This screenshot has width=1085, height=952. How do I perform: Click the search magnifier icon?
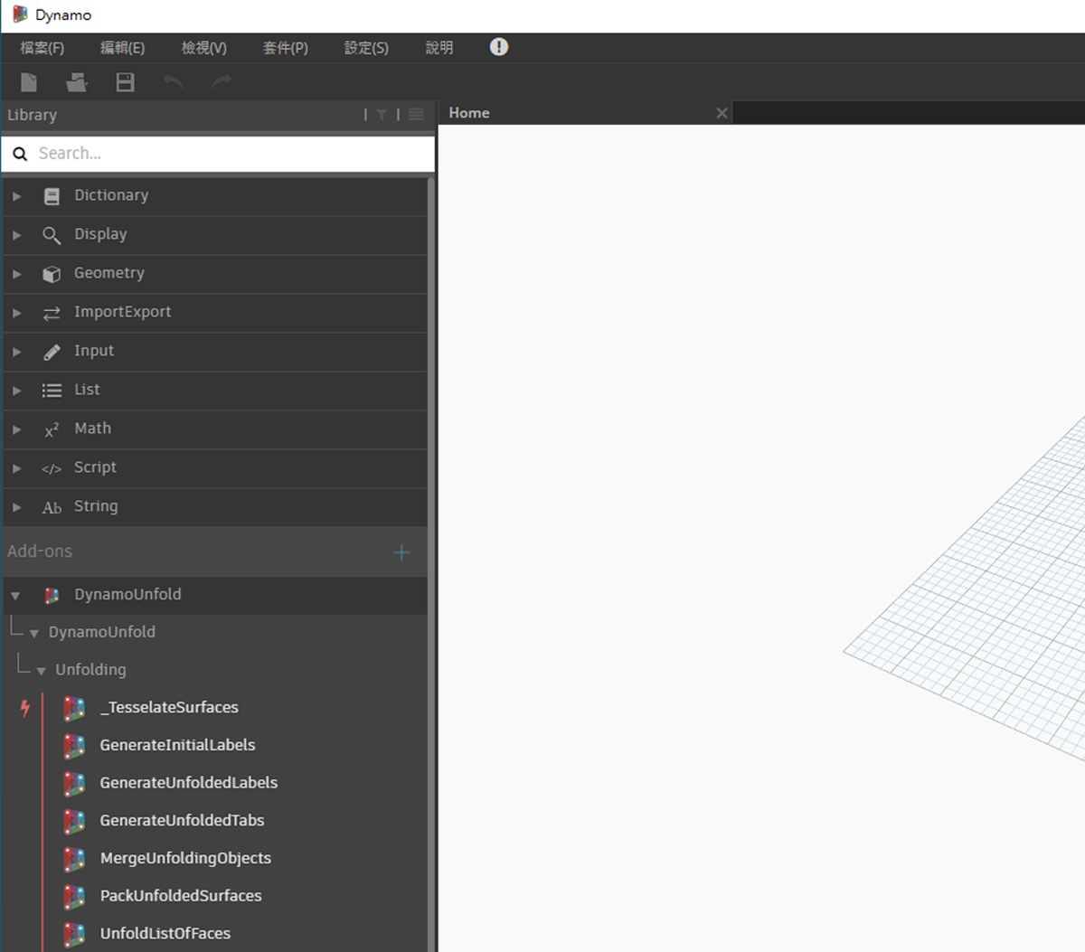pyautogui.click(x=20, y=154)
